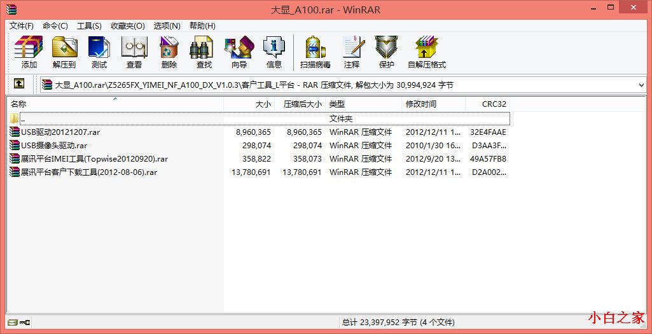The height and width of the screenshot is (334, 652).
Task: Click size value 13,780,691 in 大小 column
Action: [251, 172]
